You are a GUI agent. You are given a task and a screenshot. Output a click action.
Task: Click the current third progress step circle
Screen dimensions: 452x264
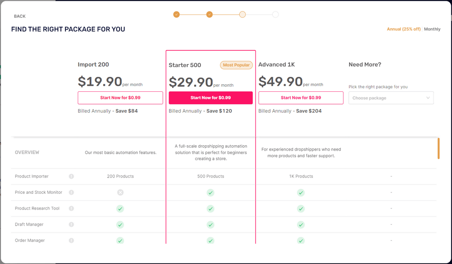(242, 15)
